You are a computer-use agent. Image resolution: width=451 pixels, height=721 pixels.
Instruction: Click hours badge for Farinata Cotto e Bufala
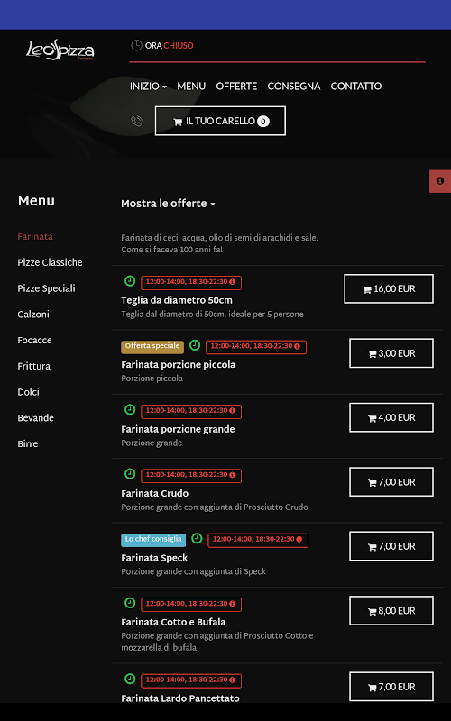point(191,605)
